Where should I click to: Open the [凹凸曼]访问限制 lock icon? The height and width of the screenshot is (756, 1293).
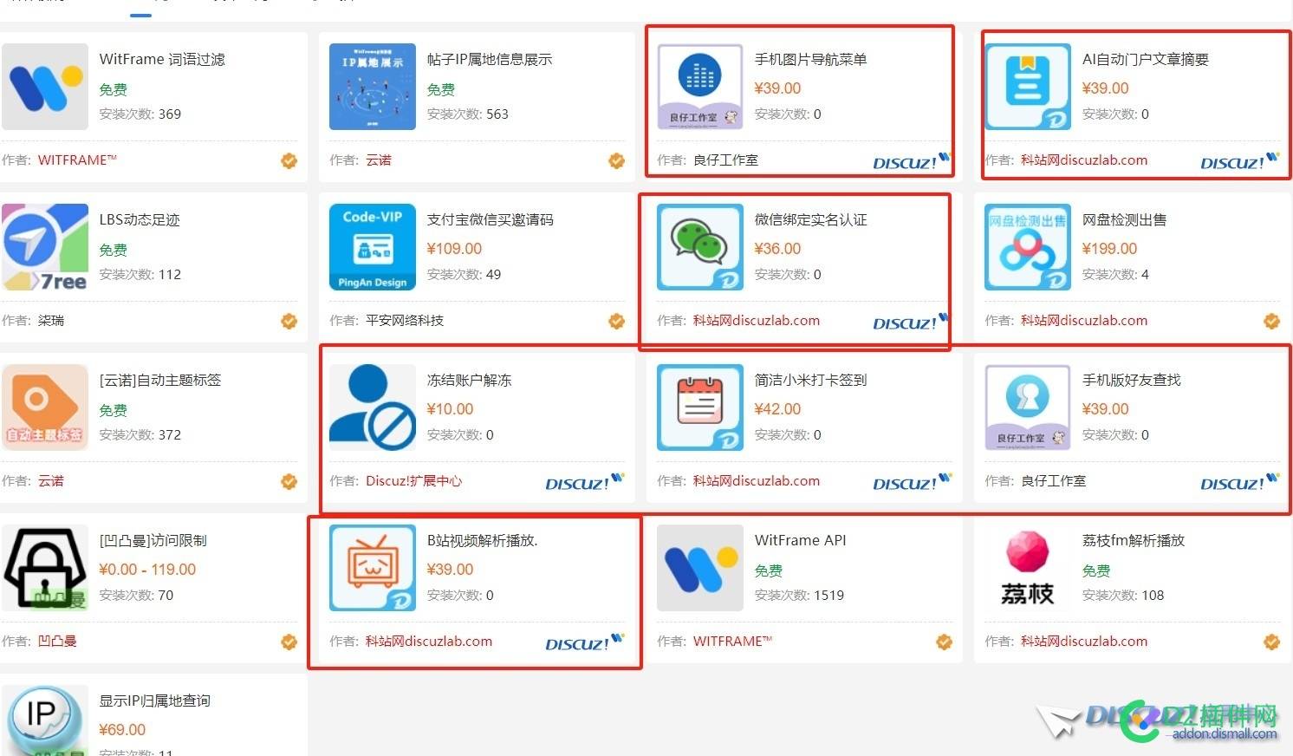click(x=45, y=568)
